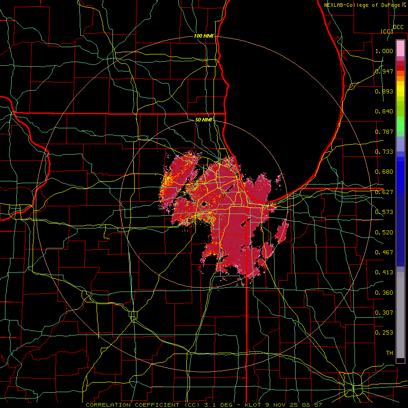
Task: Select the 50 NMI range ring label
Action: (x=204, y=120)
